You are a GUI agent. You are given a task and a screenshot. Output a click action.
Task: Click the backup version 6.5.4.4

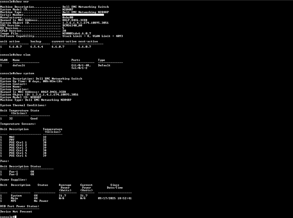(x=37, y=47)
